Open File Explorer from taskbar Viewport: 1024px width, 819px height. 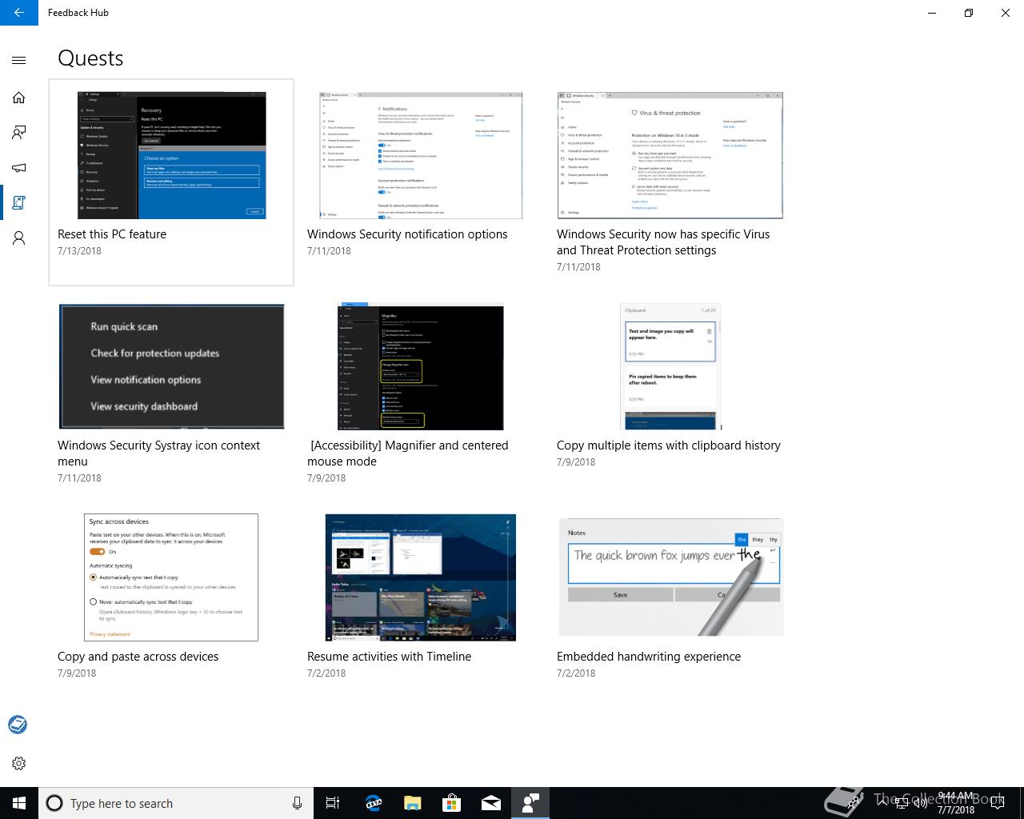pos(412,803)
